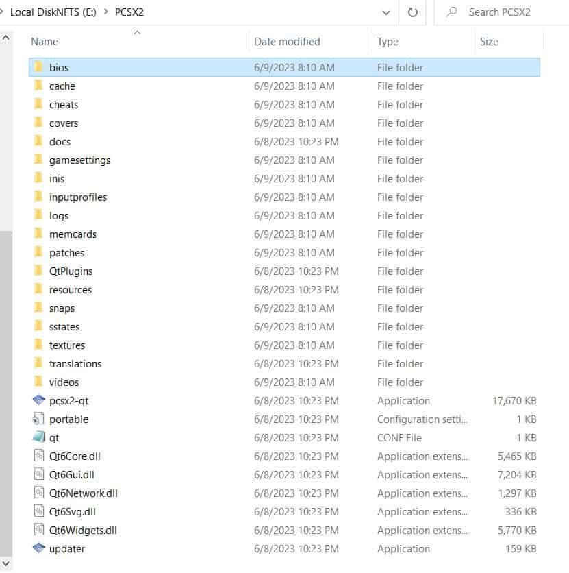Select the 'Qt6Network.dll' file name
The height and width of the screenshot is (573, 569).
tap(84, 493)
